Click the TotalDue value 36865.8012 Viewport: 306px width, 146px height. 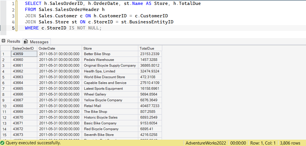pyautogui.click(x=150, y=65)
